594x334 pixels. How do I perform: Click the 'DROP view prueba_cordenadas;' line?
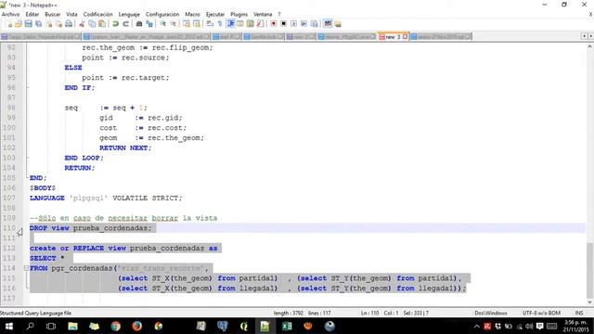click(x=91, y=228)
